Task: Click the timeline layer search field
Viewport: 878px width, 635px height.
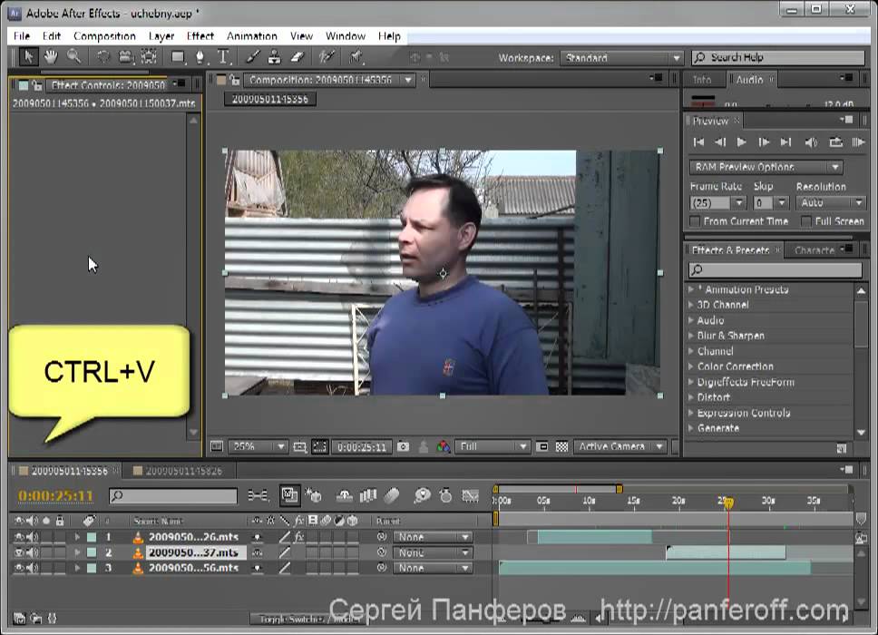Action: (x=173, y=495)
